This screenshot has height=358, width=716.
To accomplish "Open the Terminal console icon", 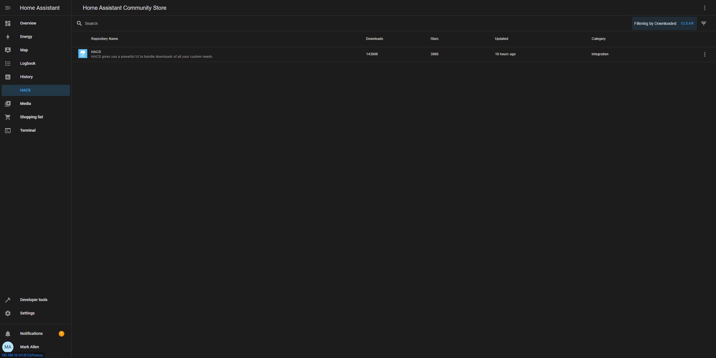I will pos(8,130).
